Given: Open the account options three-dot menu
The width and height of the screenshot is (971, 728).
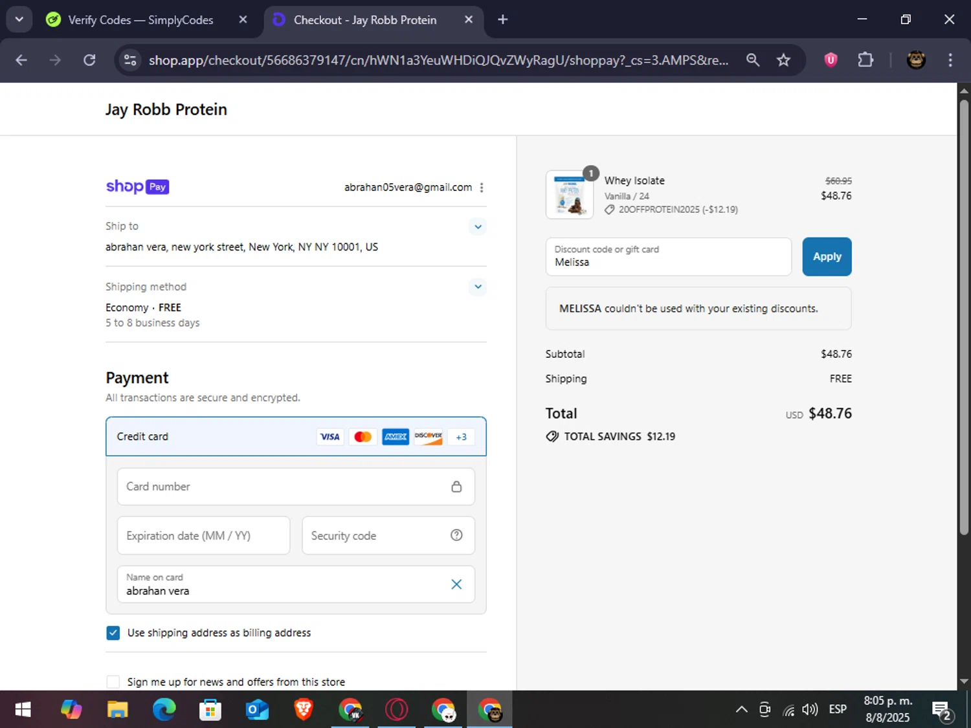Looking at the screenshot, I should click(x=482, y=188).
